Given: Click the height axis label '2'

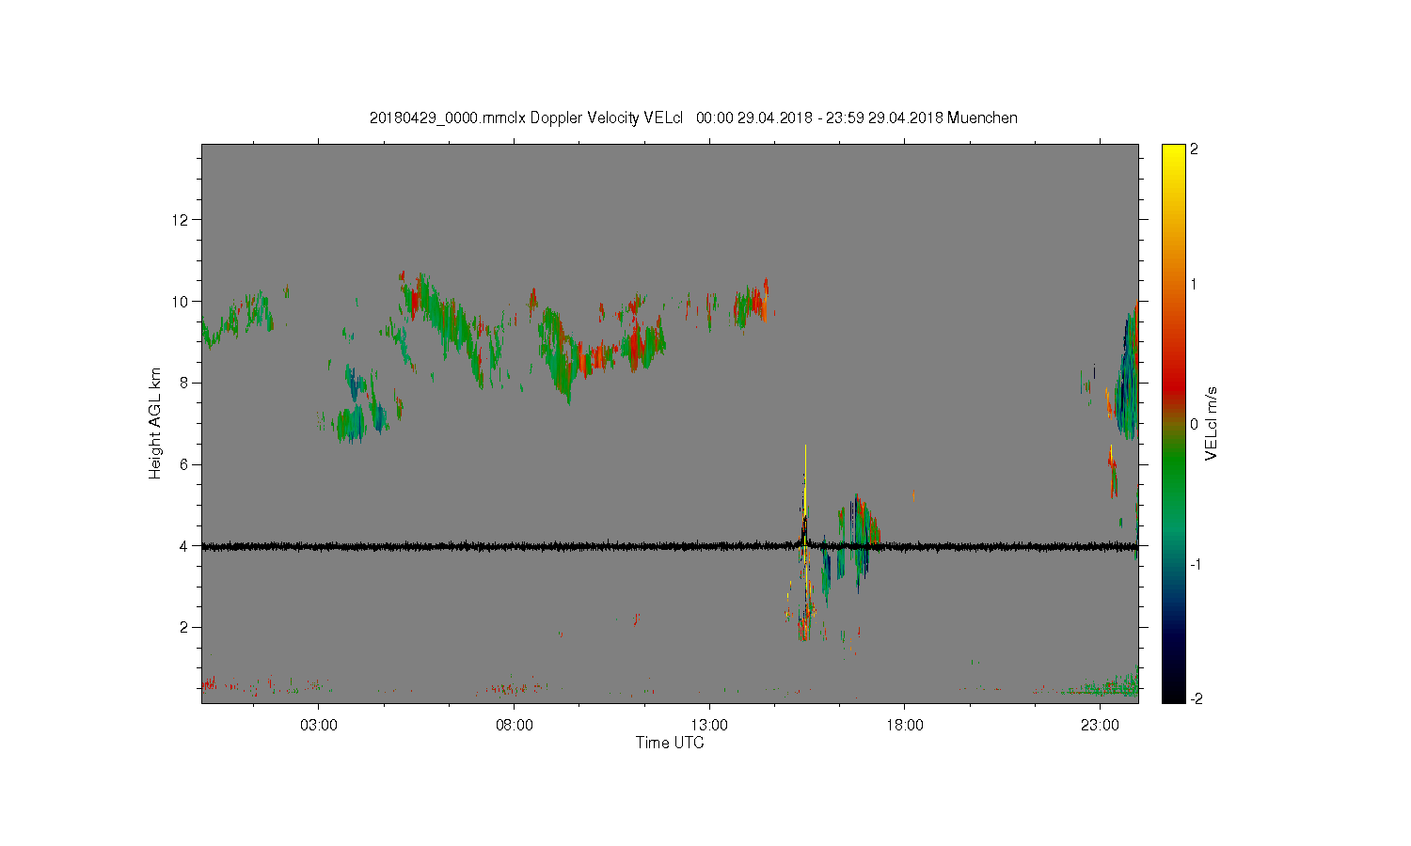Looking at the screenshot, I should (185, 627).
